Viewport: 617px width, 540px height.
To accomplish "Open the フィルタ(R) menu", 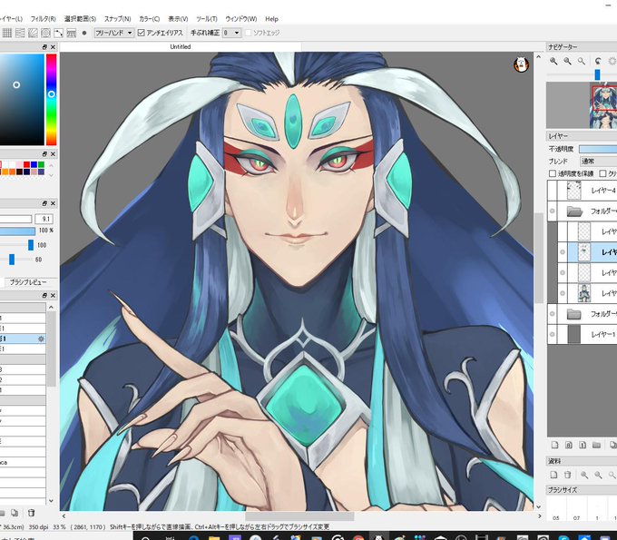I will coord(43,19).
